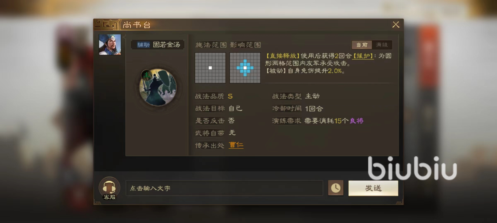Tap the 援护 keyword in description
The width and height of the screenshot is (497, 223).
[x=363, y=56]
